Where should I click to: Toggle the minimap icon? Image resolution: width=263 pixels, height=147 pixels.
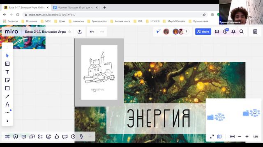coord(219,136)
